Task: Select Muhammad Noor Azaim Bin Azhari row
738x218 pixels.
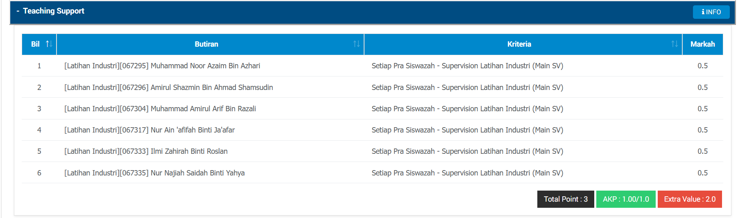Action: (372, 66)
